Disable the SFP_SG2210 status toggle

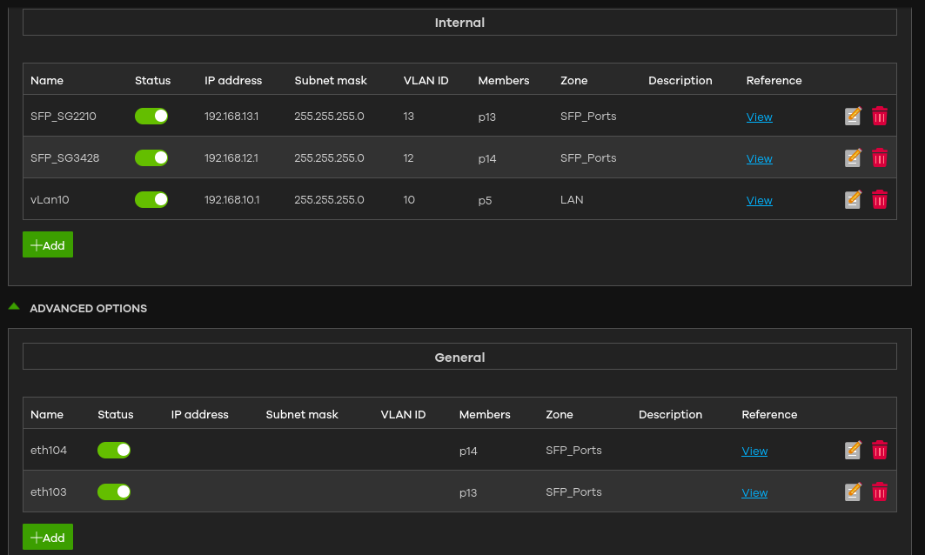(151, 117)
